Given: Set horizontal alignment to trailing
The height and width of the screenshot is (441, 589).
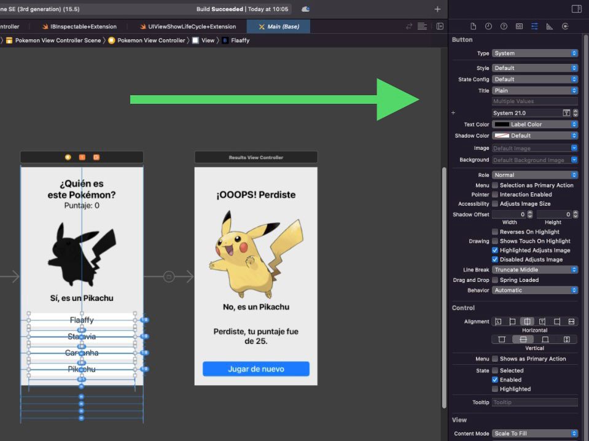Looking at the screenshot, I should pos(542,322).
